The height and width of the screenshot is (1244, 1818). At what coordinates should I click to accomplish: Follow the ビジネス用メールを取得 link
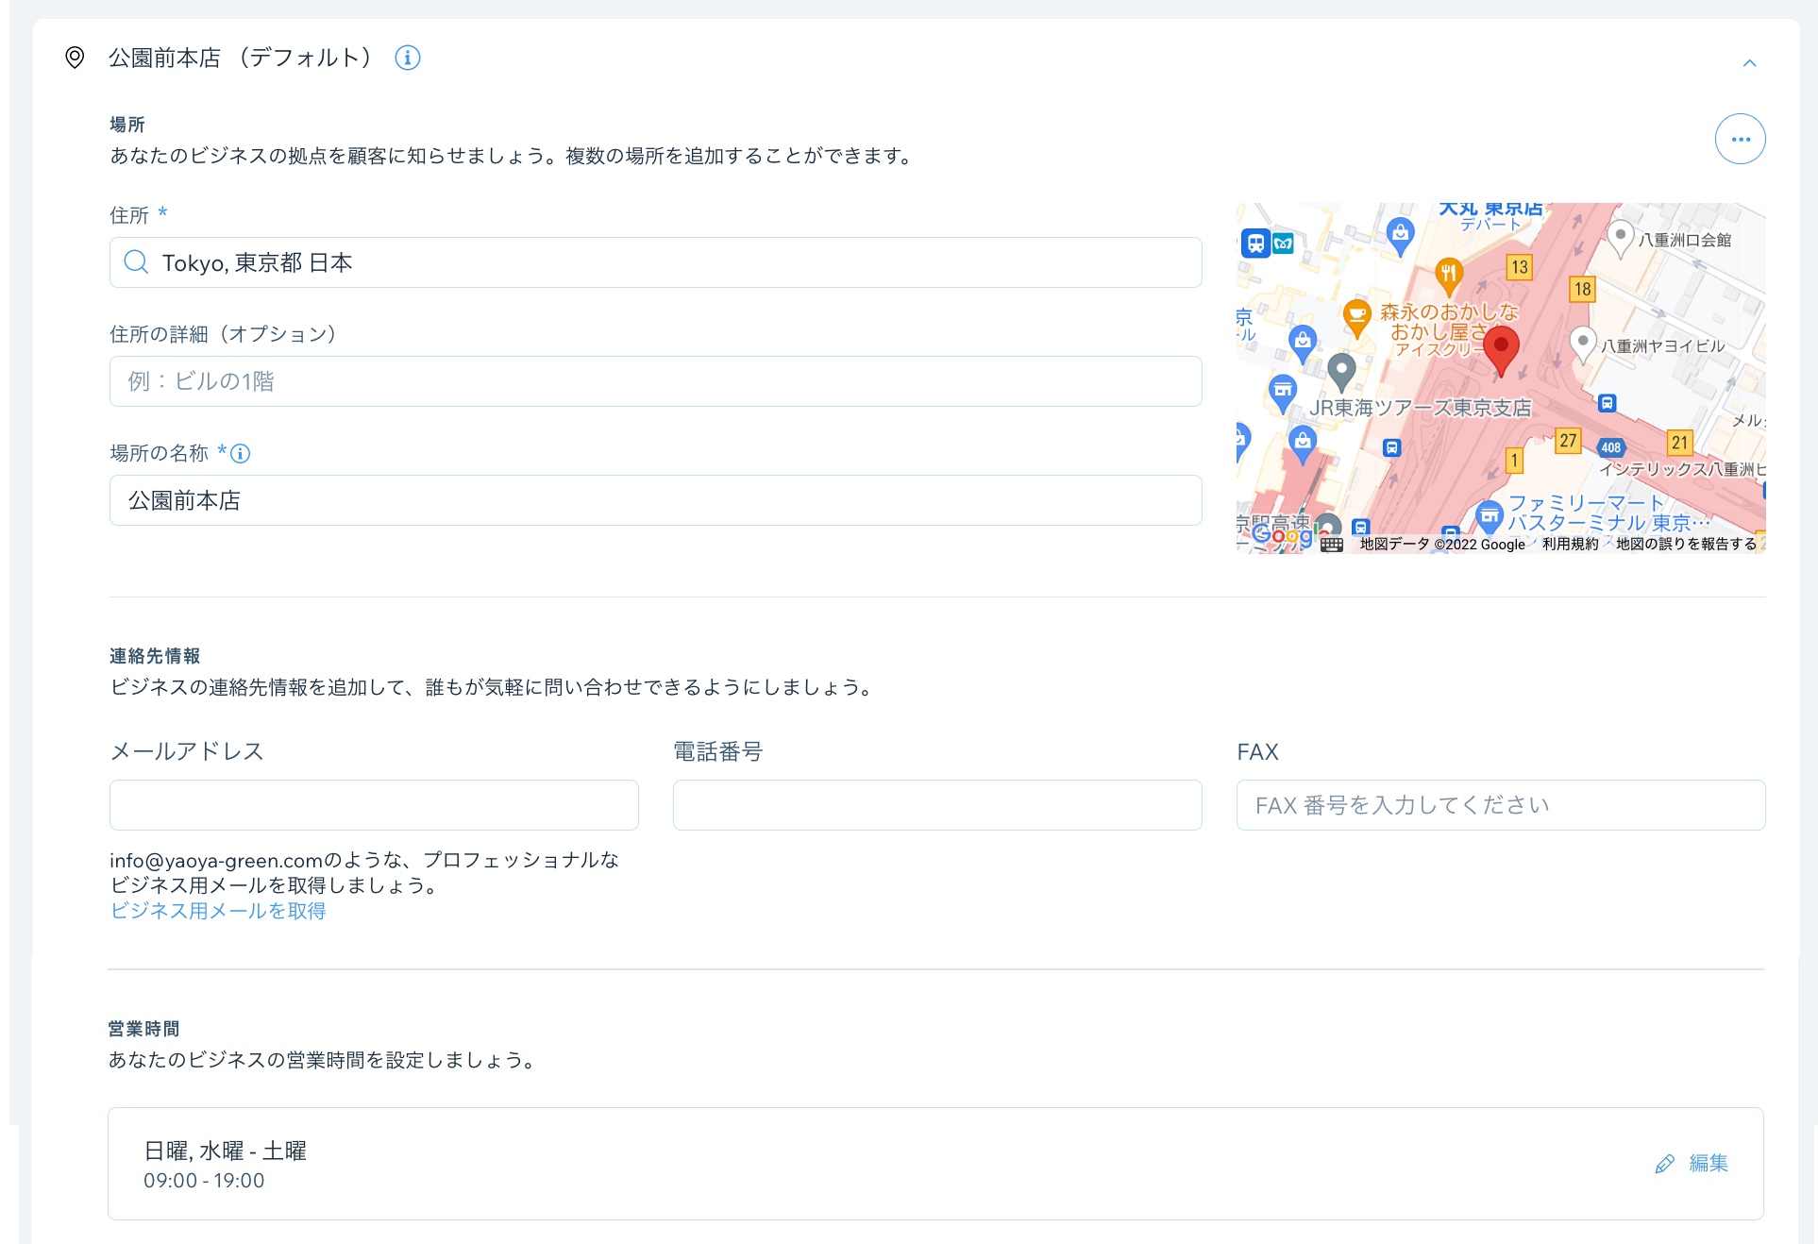[218, 911]
